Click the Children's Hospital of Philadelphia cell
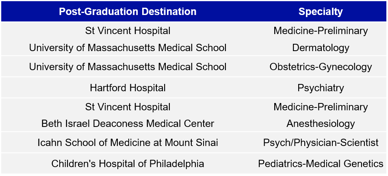388x176 pixels. (128, 164)
